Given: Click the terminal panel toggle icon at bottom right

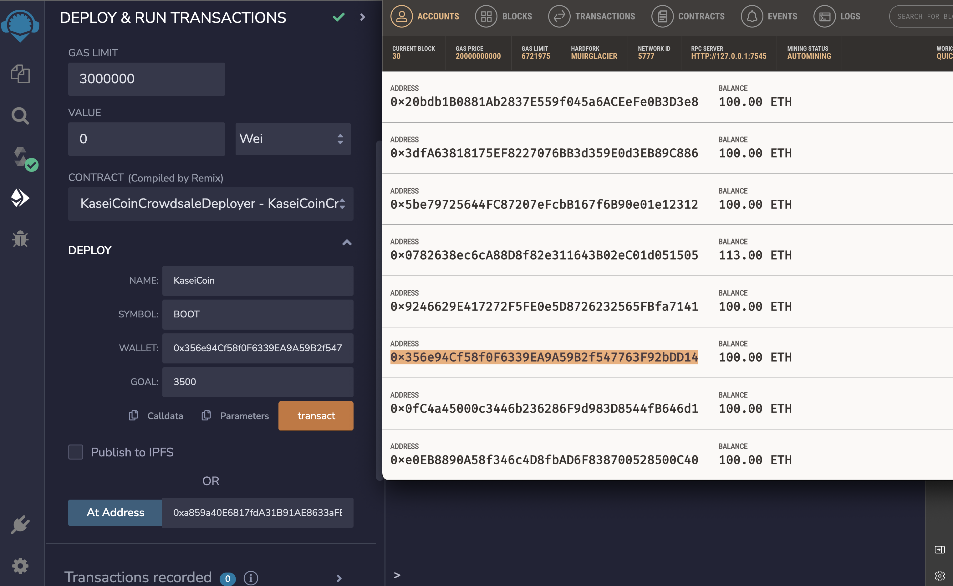Looking at the screenshot, I should tap(940, 550).
